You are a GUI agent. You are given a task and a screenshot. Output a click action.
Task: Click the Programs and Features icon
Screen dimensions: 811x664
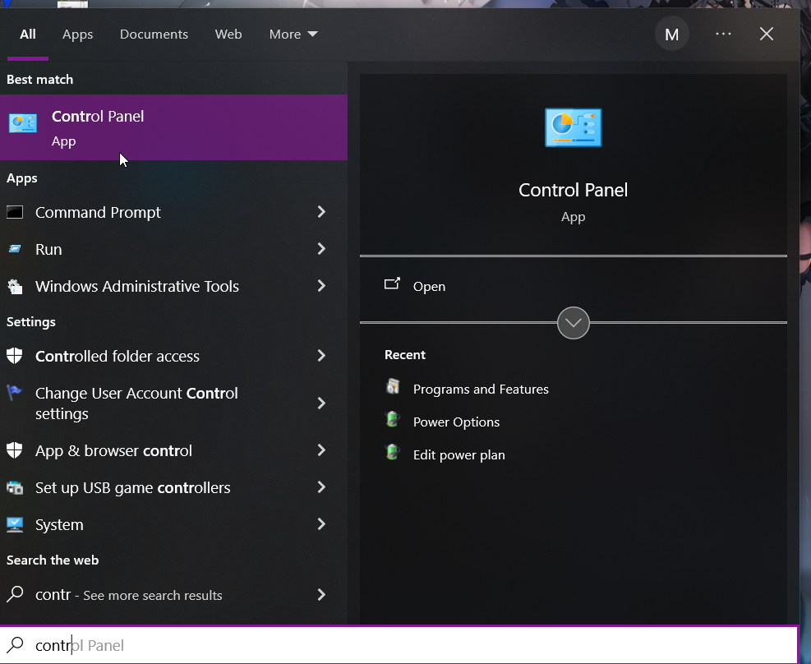pos(393,387)
